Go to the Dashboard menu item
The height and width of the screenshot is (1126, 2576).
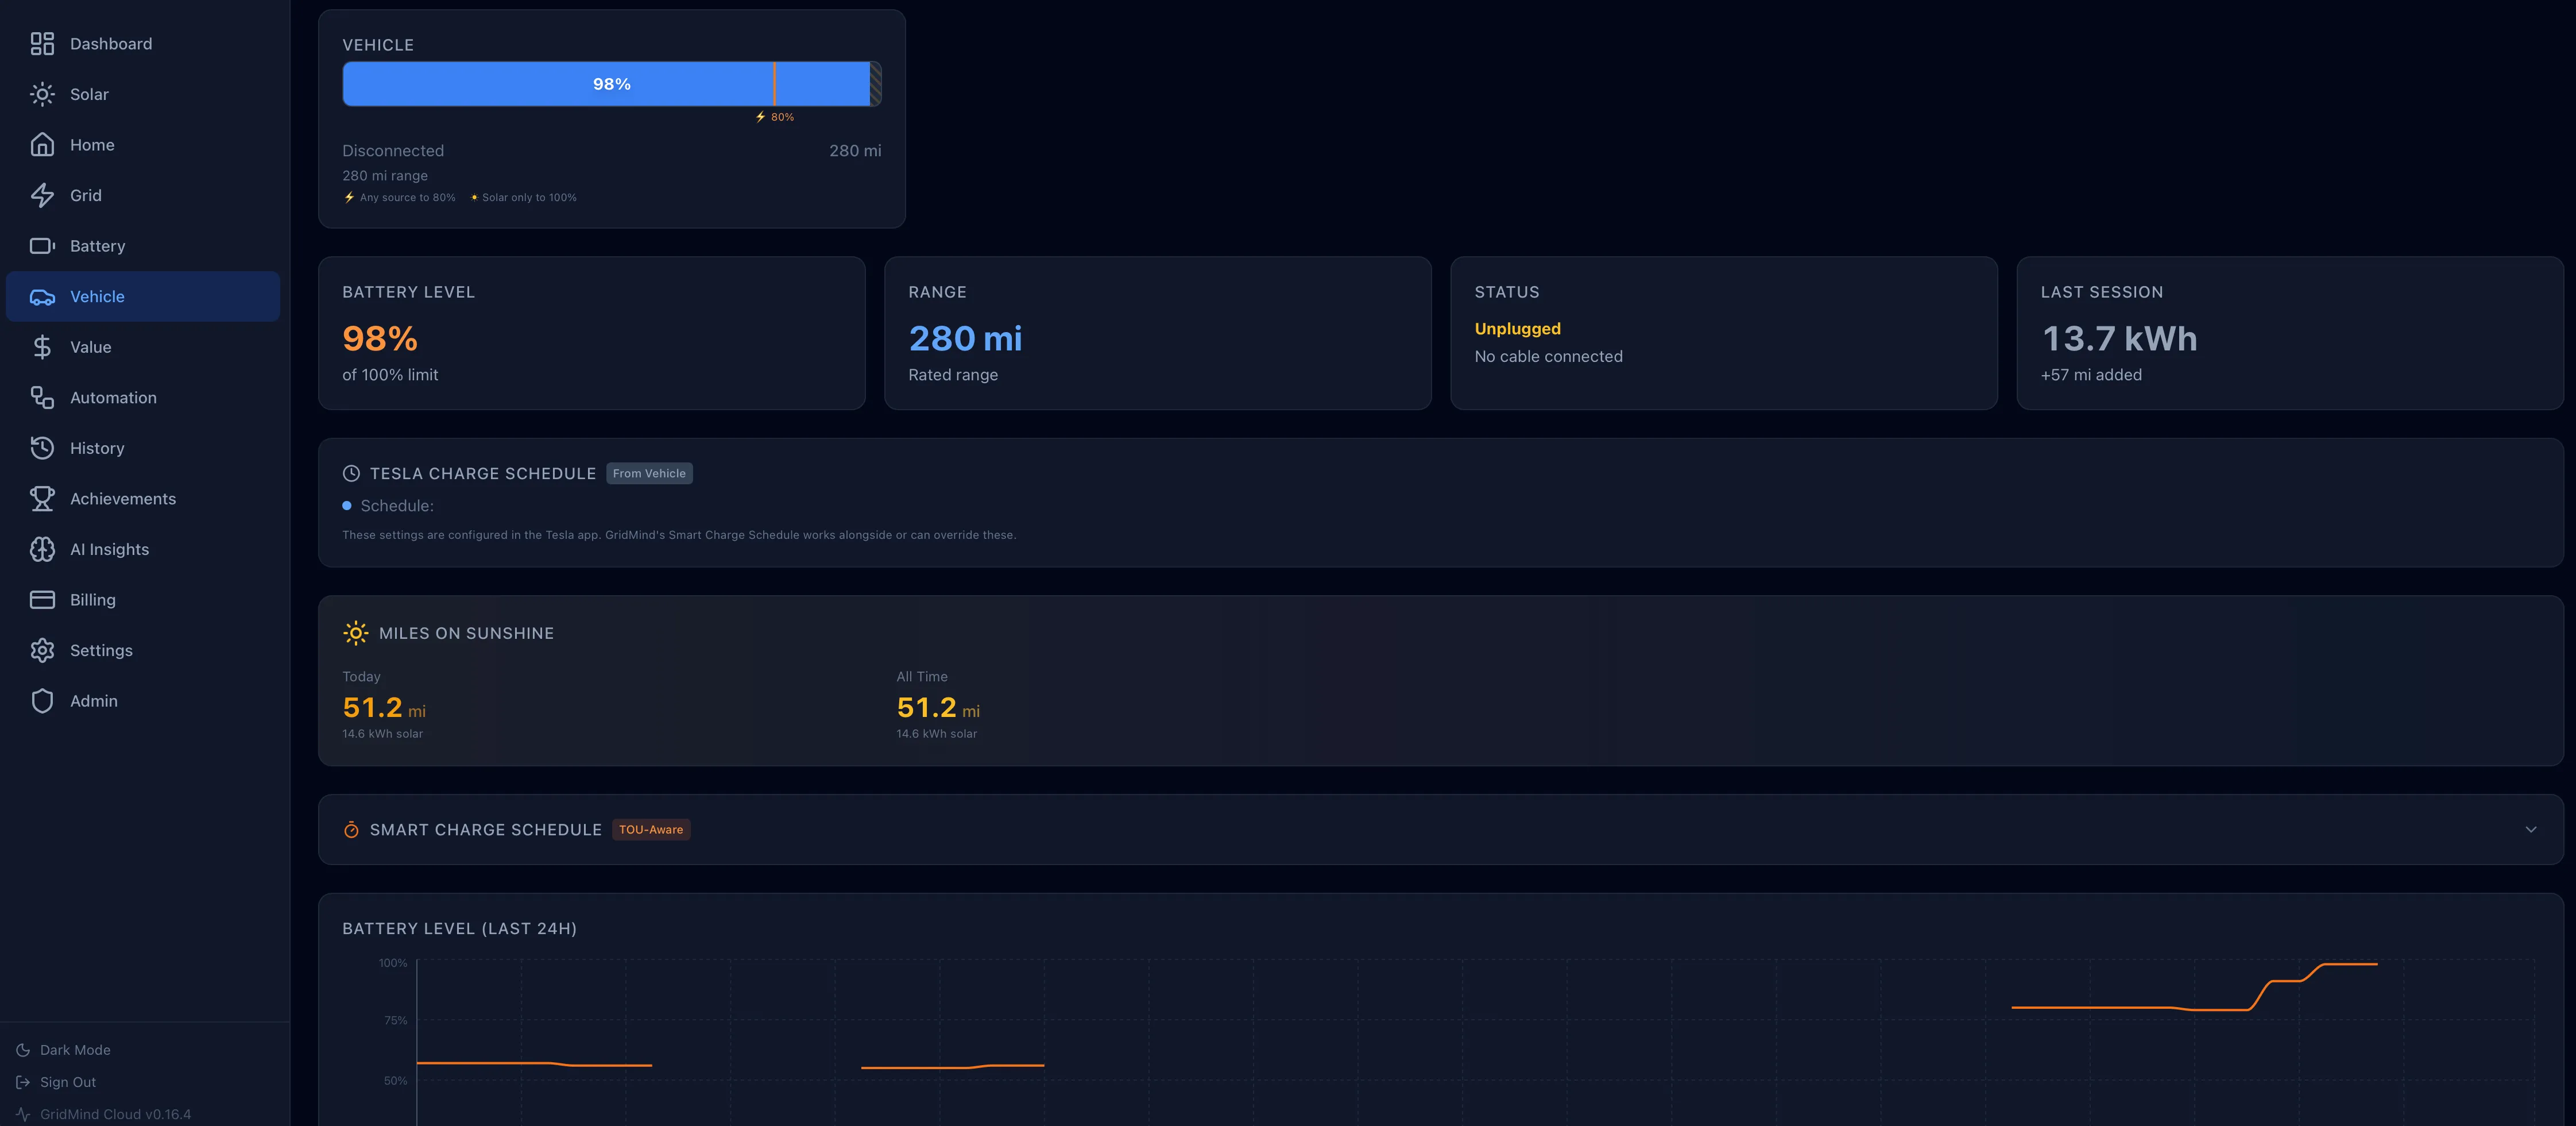(143, 44)
